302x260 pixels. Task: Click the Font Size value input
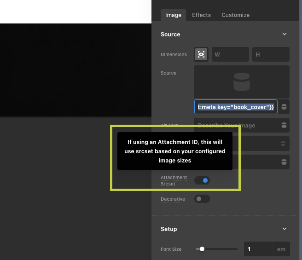click(x=258, y=249)
